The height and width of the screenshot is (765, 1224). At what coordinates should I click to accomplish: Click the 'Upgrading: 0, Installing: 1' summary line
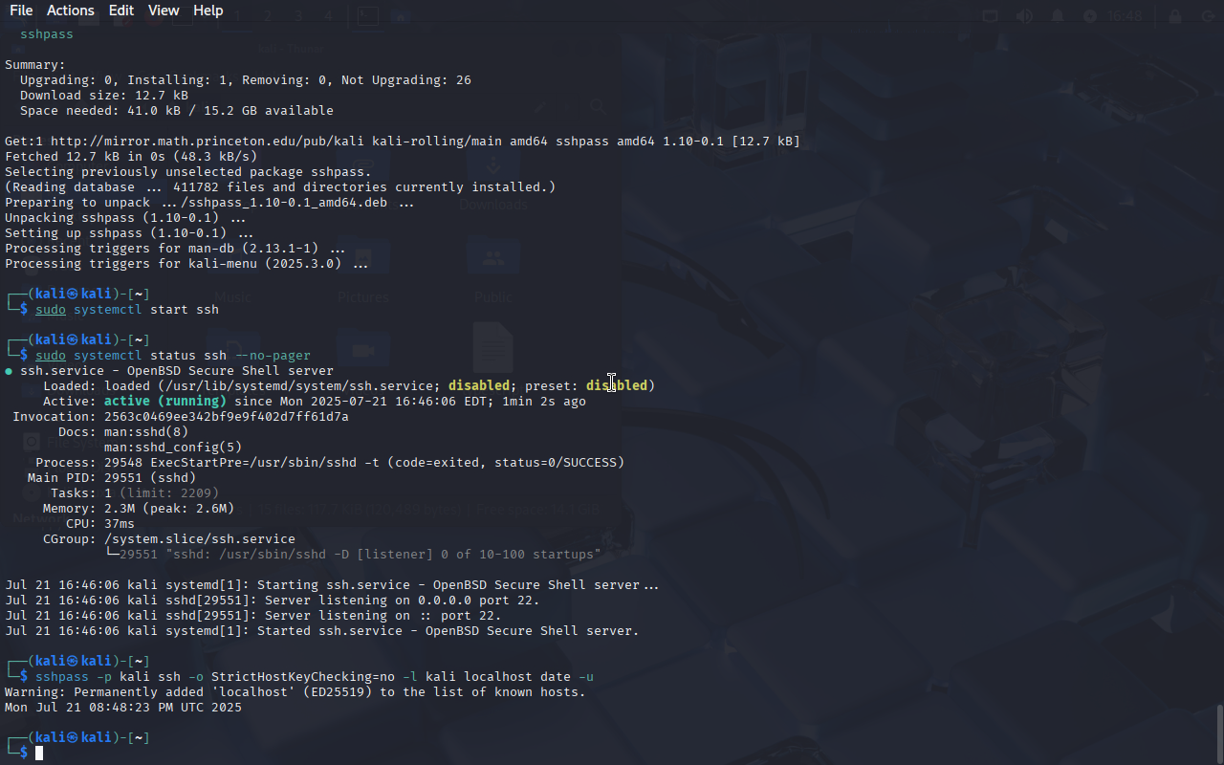pos(246,80)
